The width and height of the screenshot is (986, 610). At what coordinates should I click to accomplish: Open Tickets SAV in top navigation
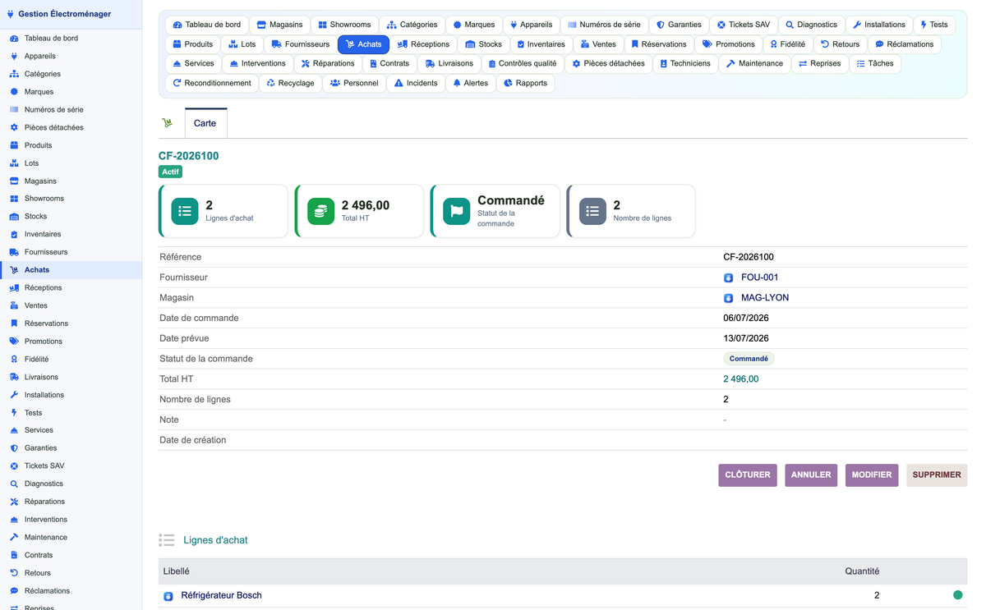click(x=742, y=25)
